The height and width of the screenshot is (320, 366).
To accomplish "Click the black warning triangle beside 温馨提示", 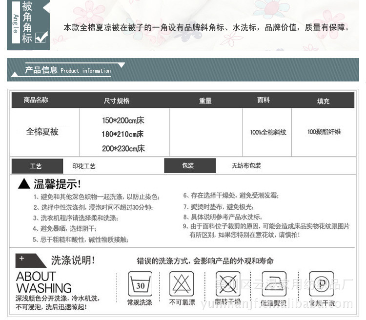I will [24, 184].
